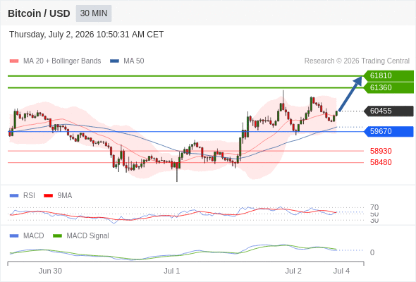The image size is (416, 282).
Task: Click the Jun 30 date axis label
Action: point(50,271)
